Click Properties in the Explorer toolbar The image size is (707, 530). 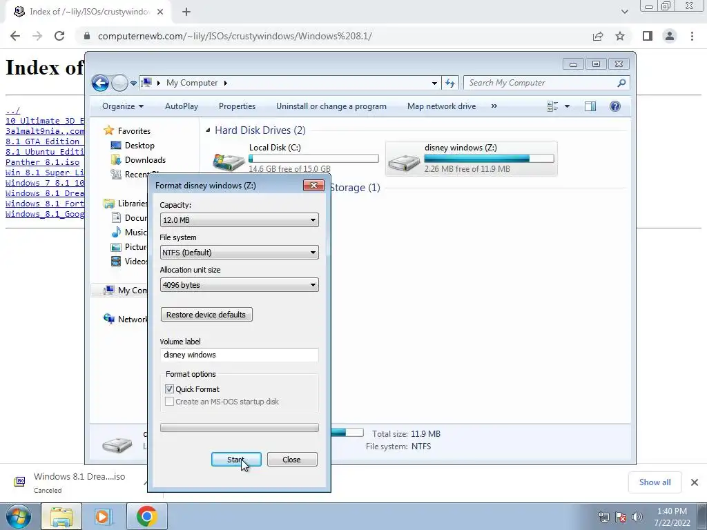coord(238,106)
